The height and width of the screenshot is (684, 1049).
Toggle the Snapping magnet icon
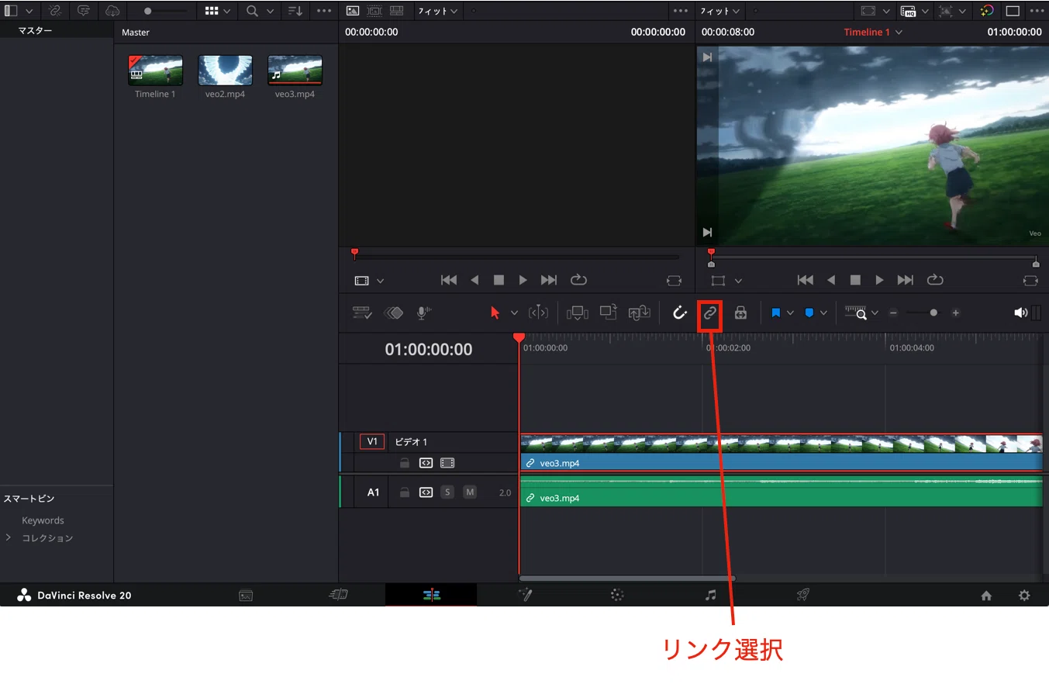pos(679,313)
